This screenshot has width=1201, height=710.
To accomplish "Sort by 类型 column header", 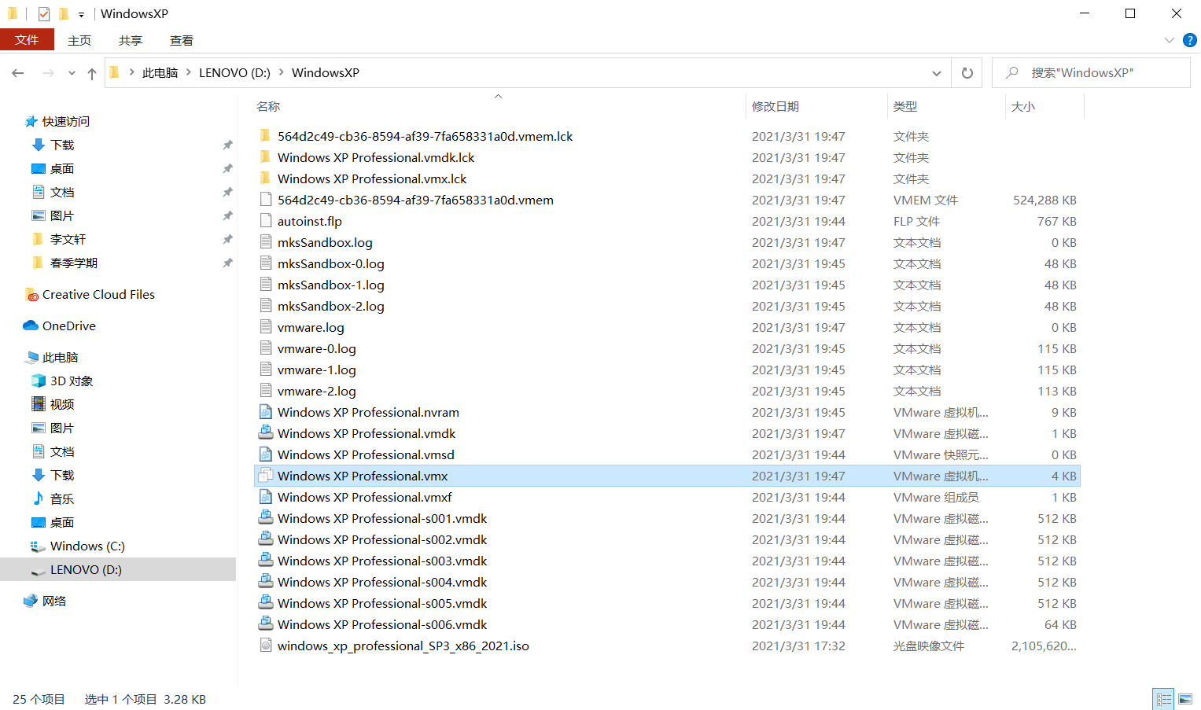I will [x=905, y=107].
